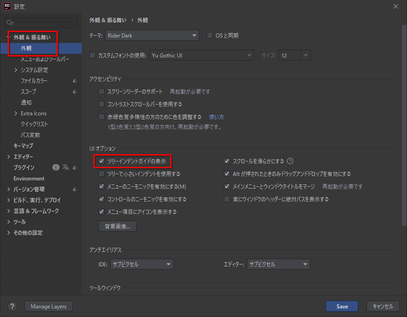Click the 外観 & 振る舞い breadcrumb

(x=107, y=20)
